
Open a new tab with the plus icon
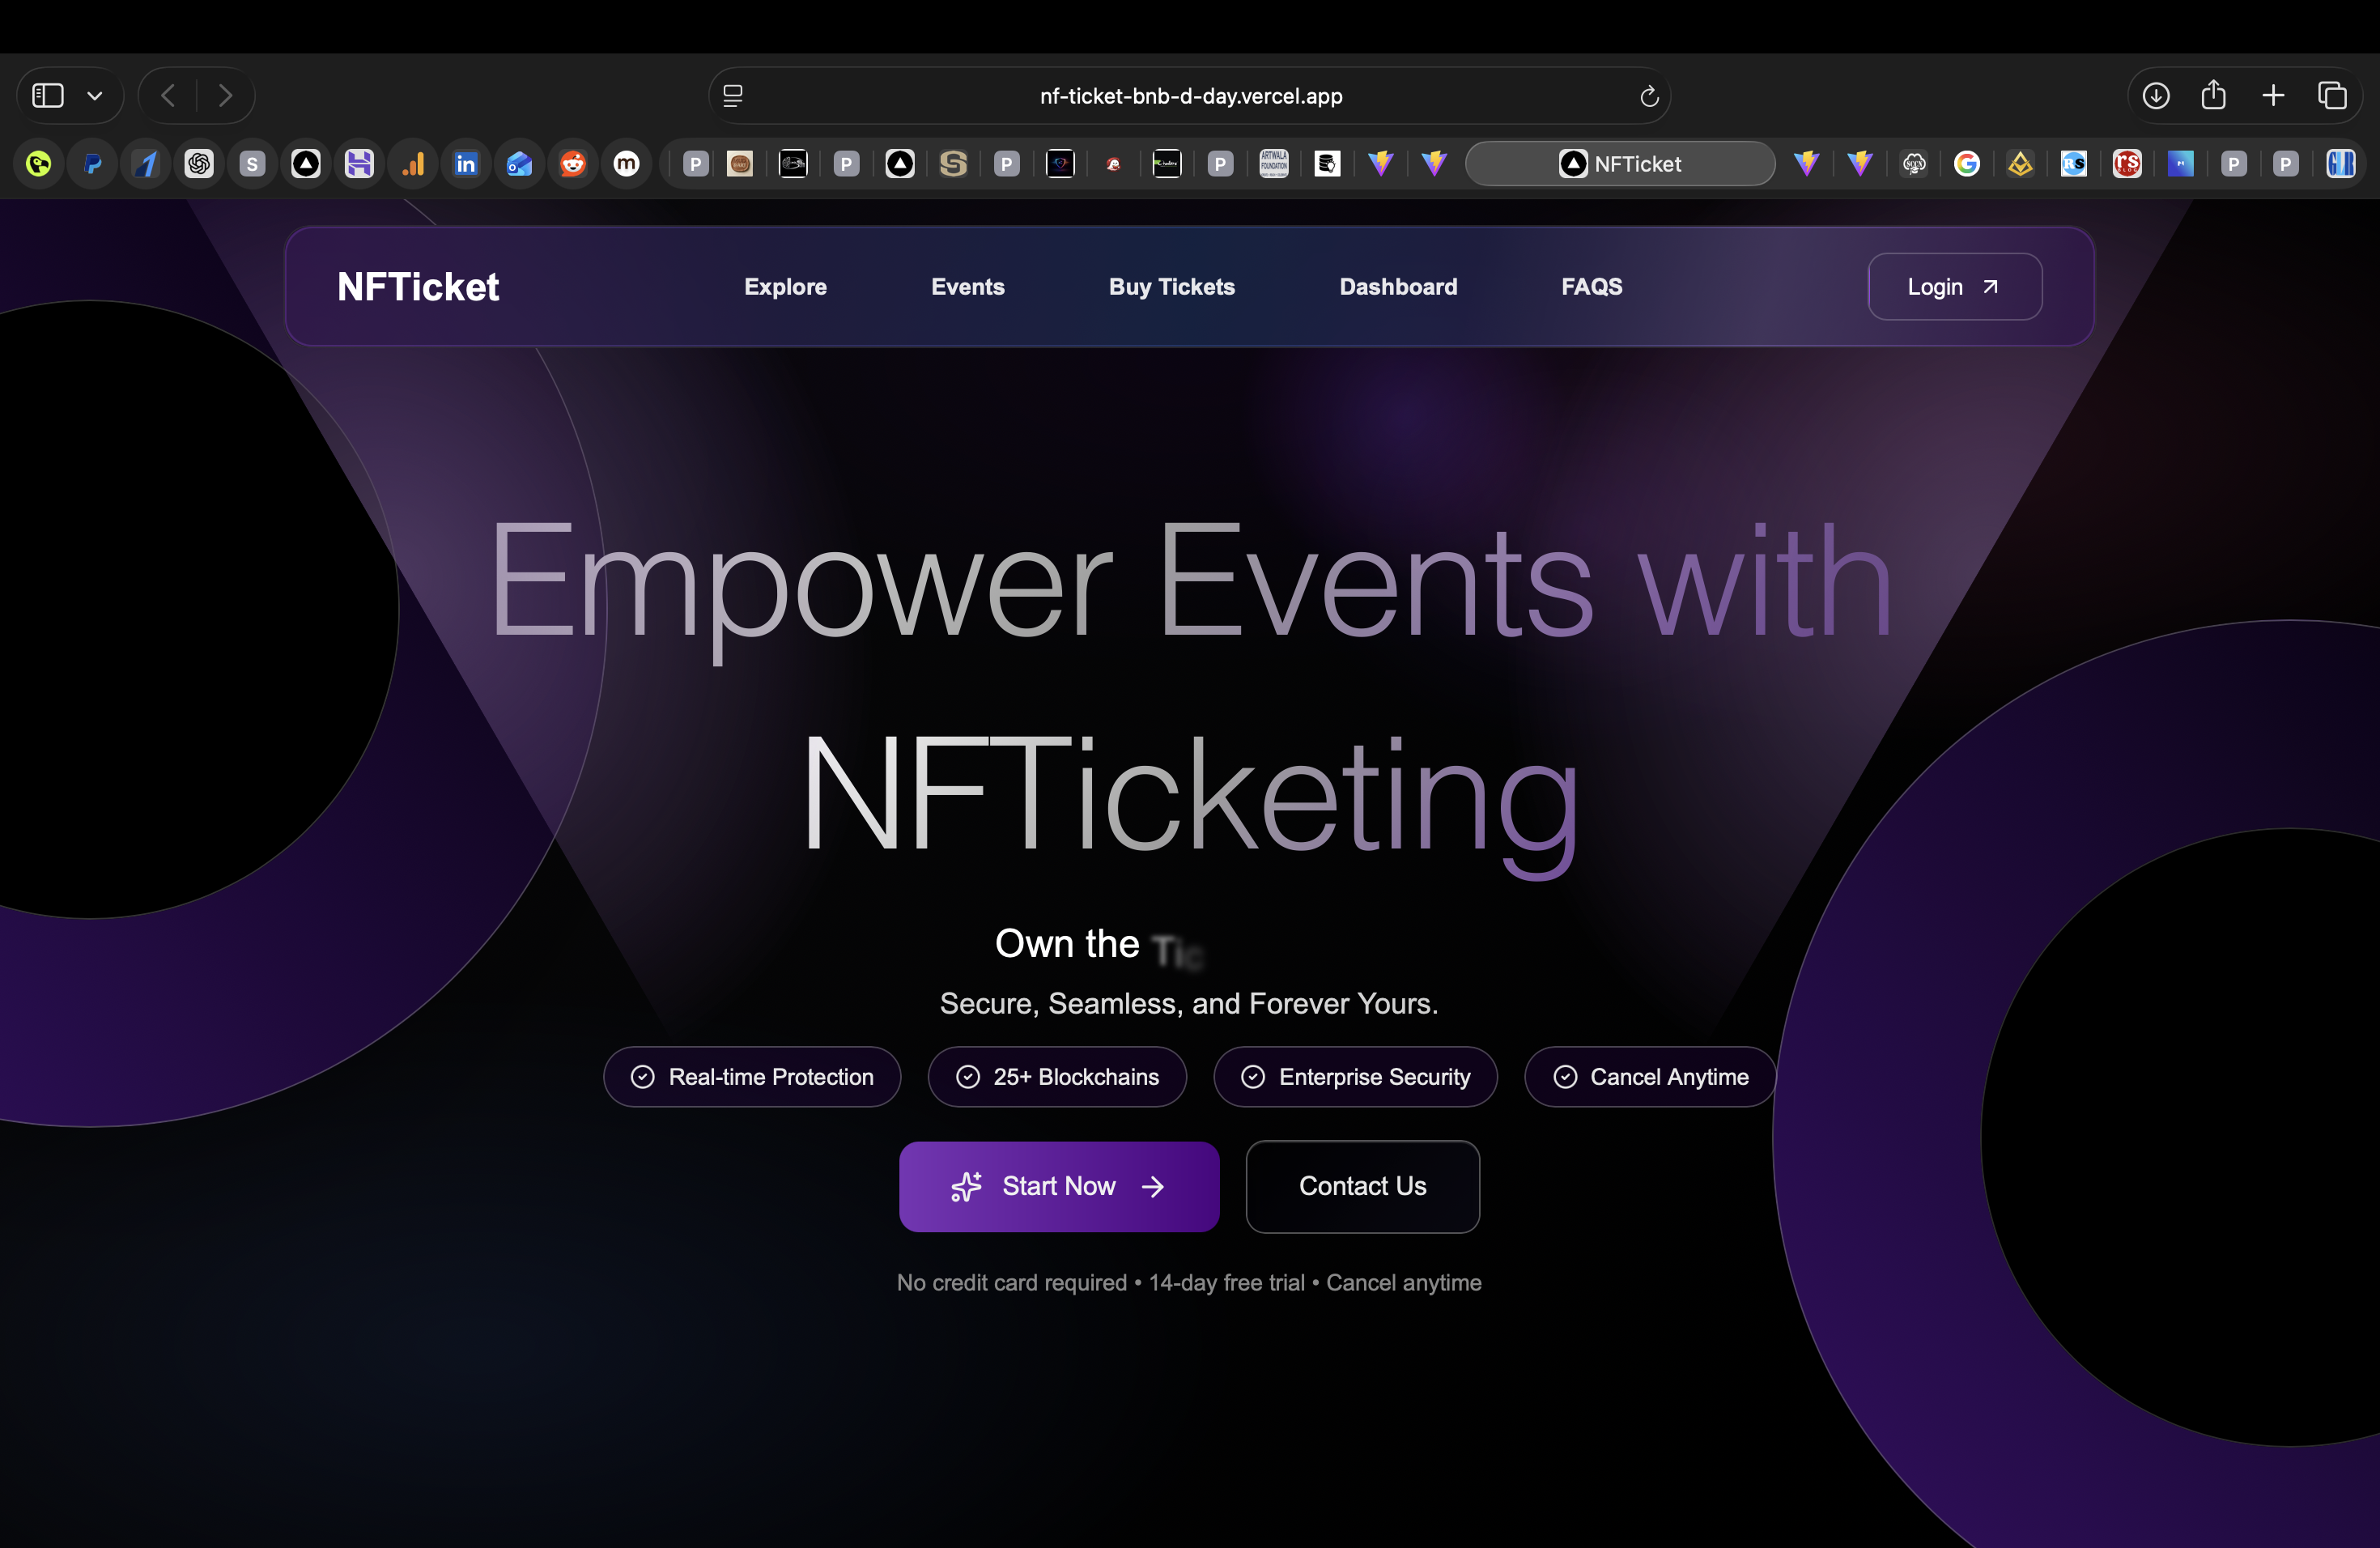point(2273,95)
